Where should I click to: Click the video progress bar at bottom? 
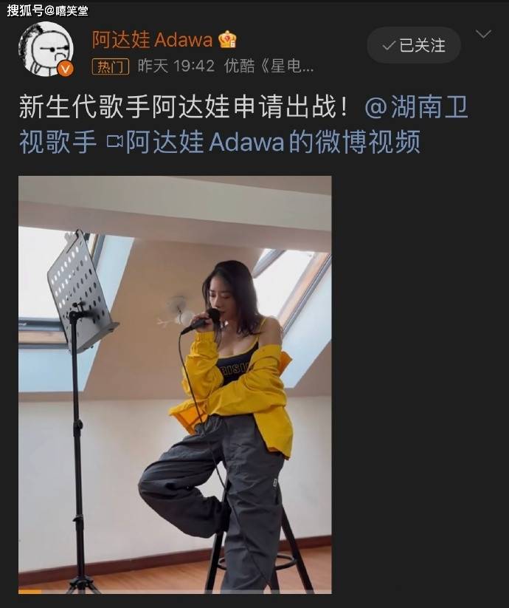[175, 592]
